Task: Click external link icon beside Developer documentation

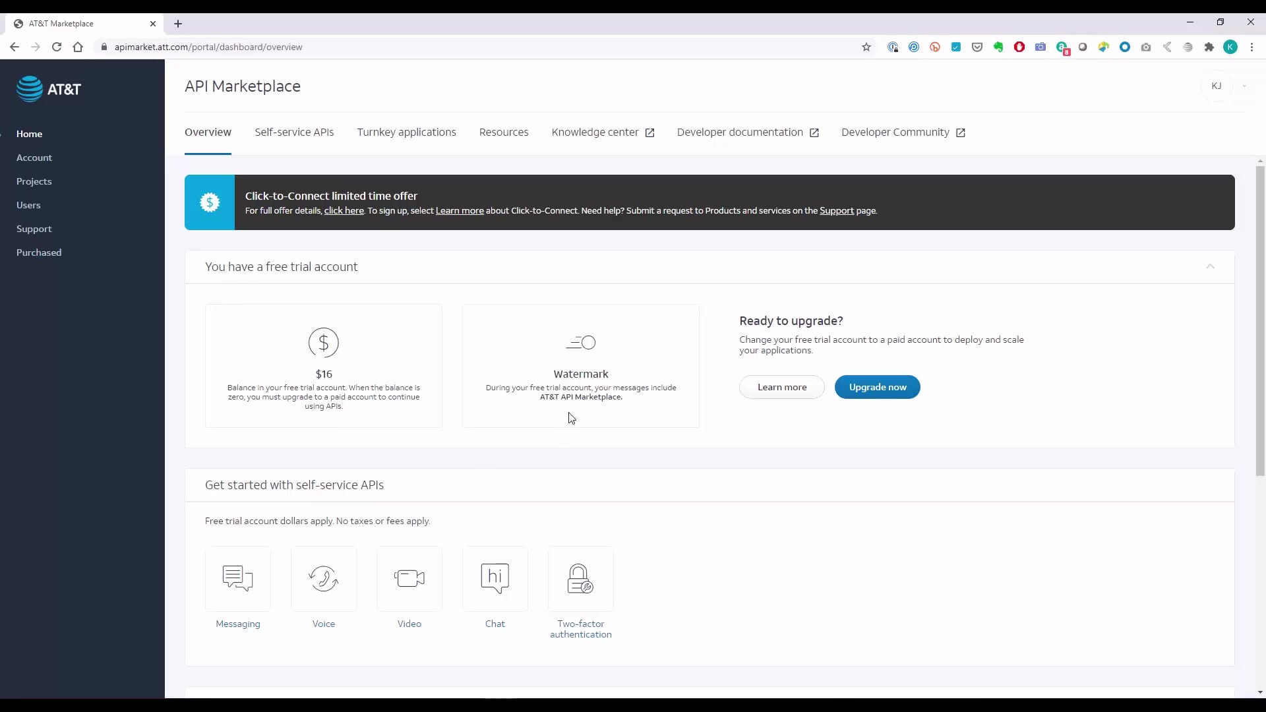Action: coord(814,133)
